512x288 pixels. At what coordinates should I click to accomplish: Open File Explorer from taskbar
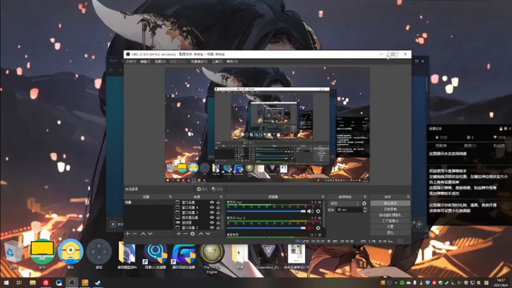click(x=33, y=282)
